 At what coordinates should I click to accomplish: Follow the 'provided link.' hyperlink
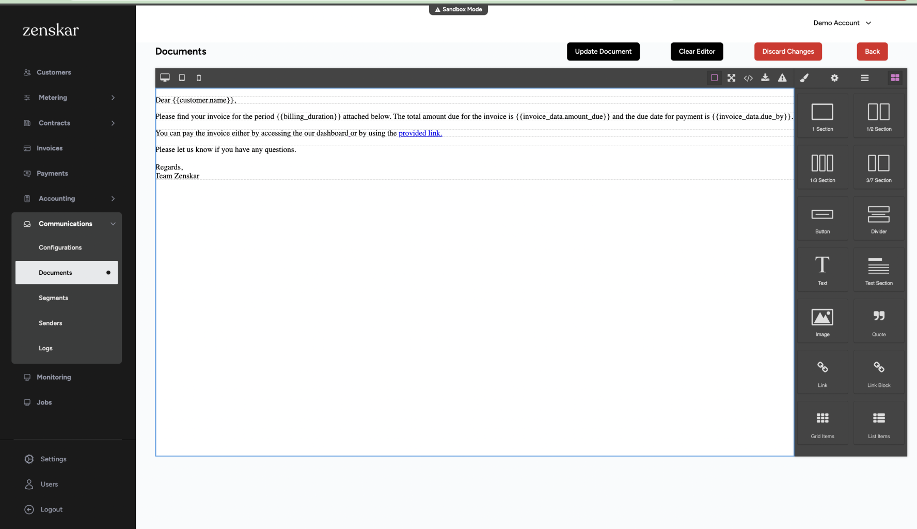420,133
